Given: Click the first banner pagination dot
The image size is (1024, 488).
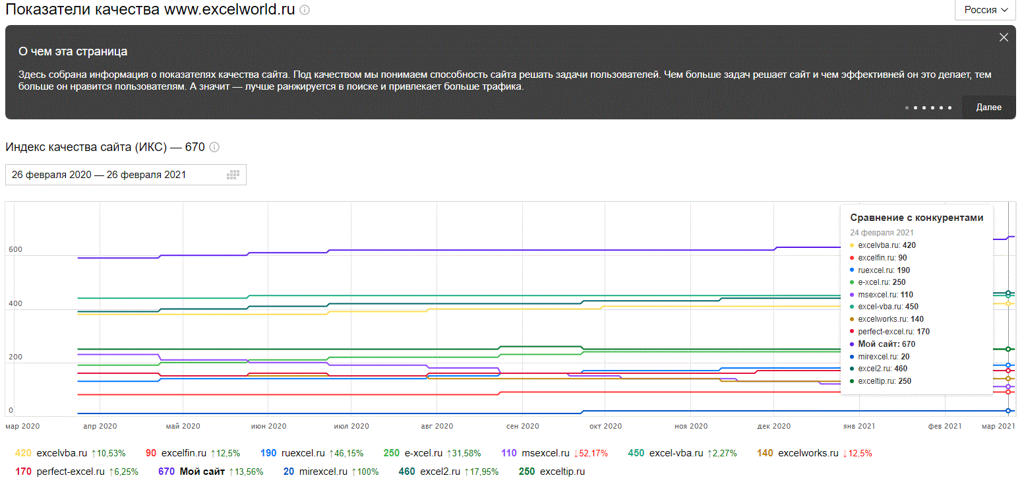Looking at the screenshot, I should tap(907, 107).
